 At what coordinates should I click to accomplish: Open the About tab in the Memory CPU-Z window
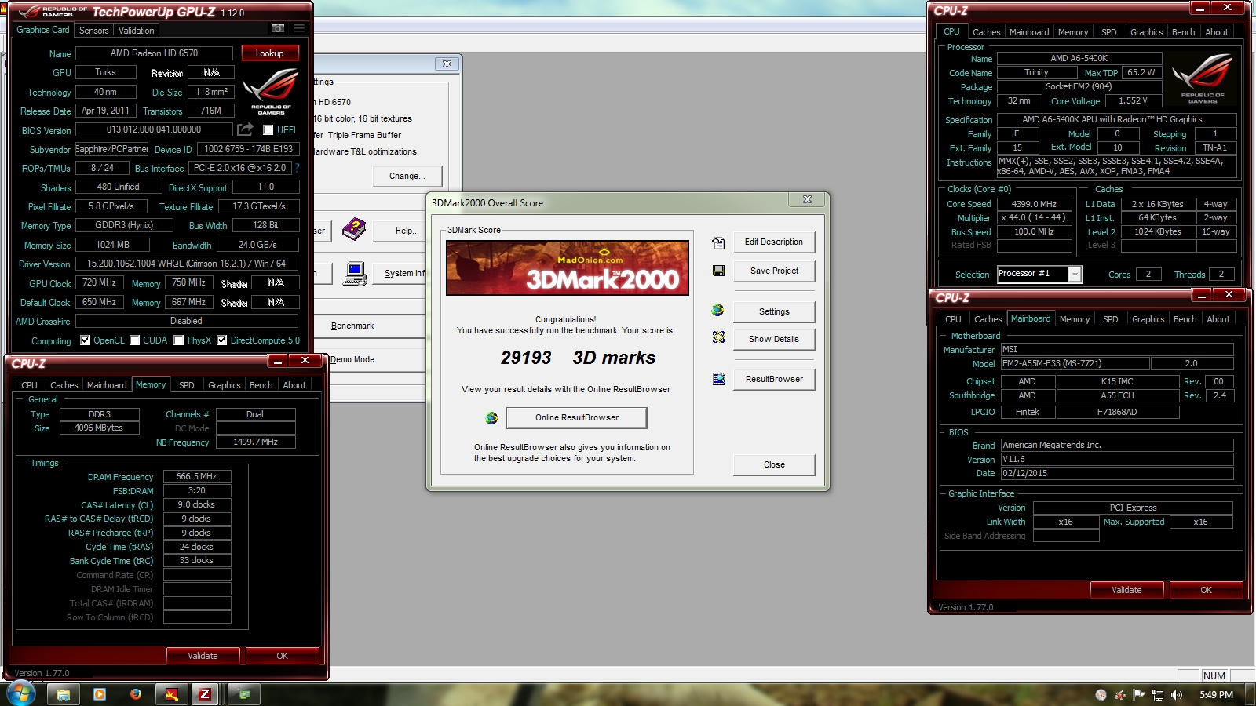(x=294, y=385)
